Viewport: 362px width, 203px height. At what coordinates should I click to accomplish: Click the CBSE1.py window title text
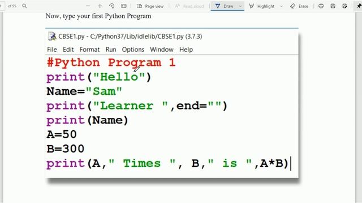click(x=130, y=36)
